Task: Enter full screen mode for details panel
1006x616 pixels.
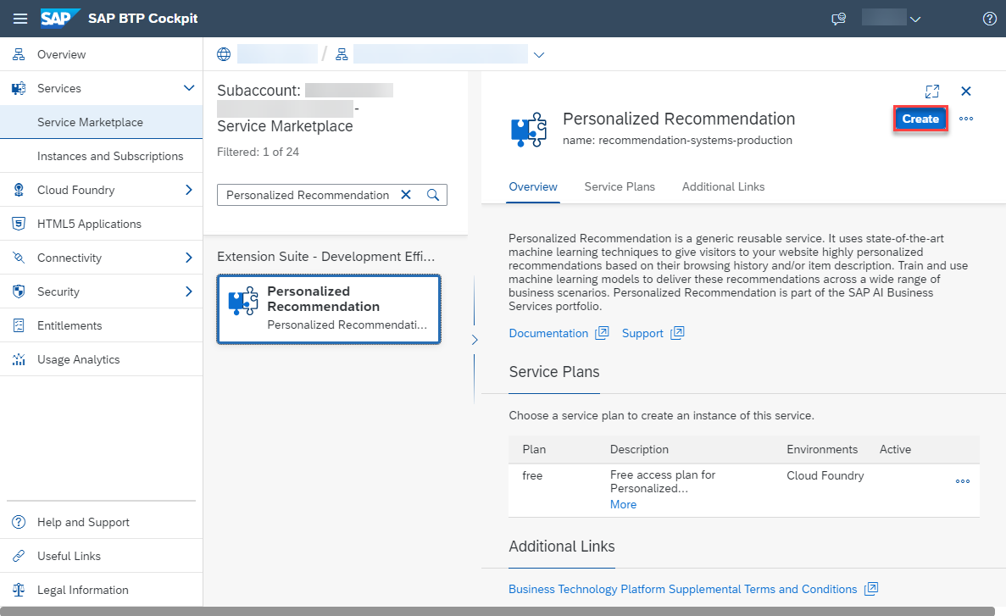Action: click(x=932, y=92)
